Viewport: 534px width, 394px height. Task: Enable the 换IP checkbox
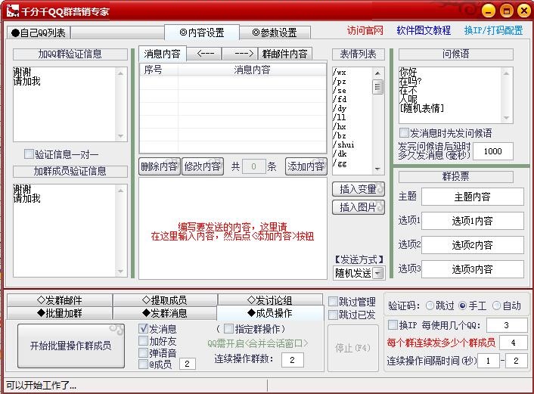(393, 325)
